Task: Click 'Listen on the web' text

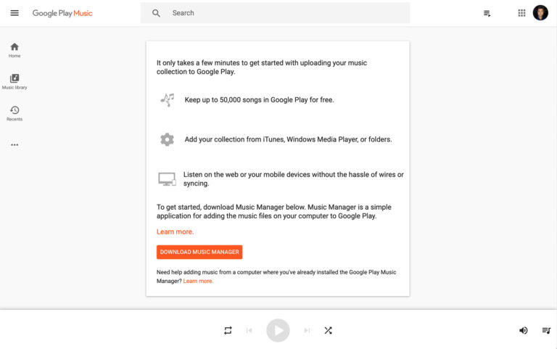Action: [x=294, y=179]
